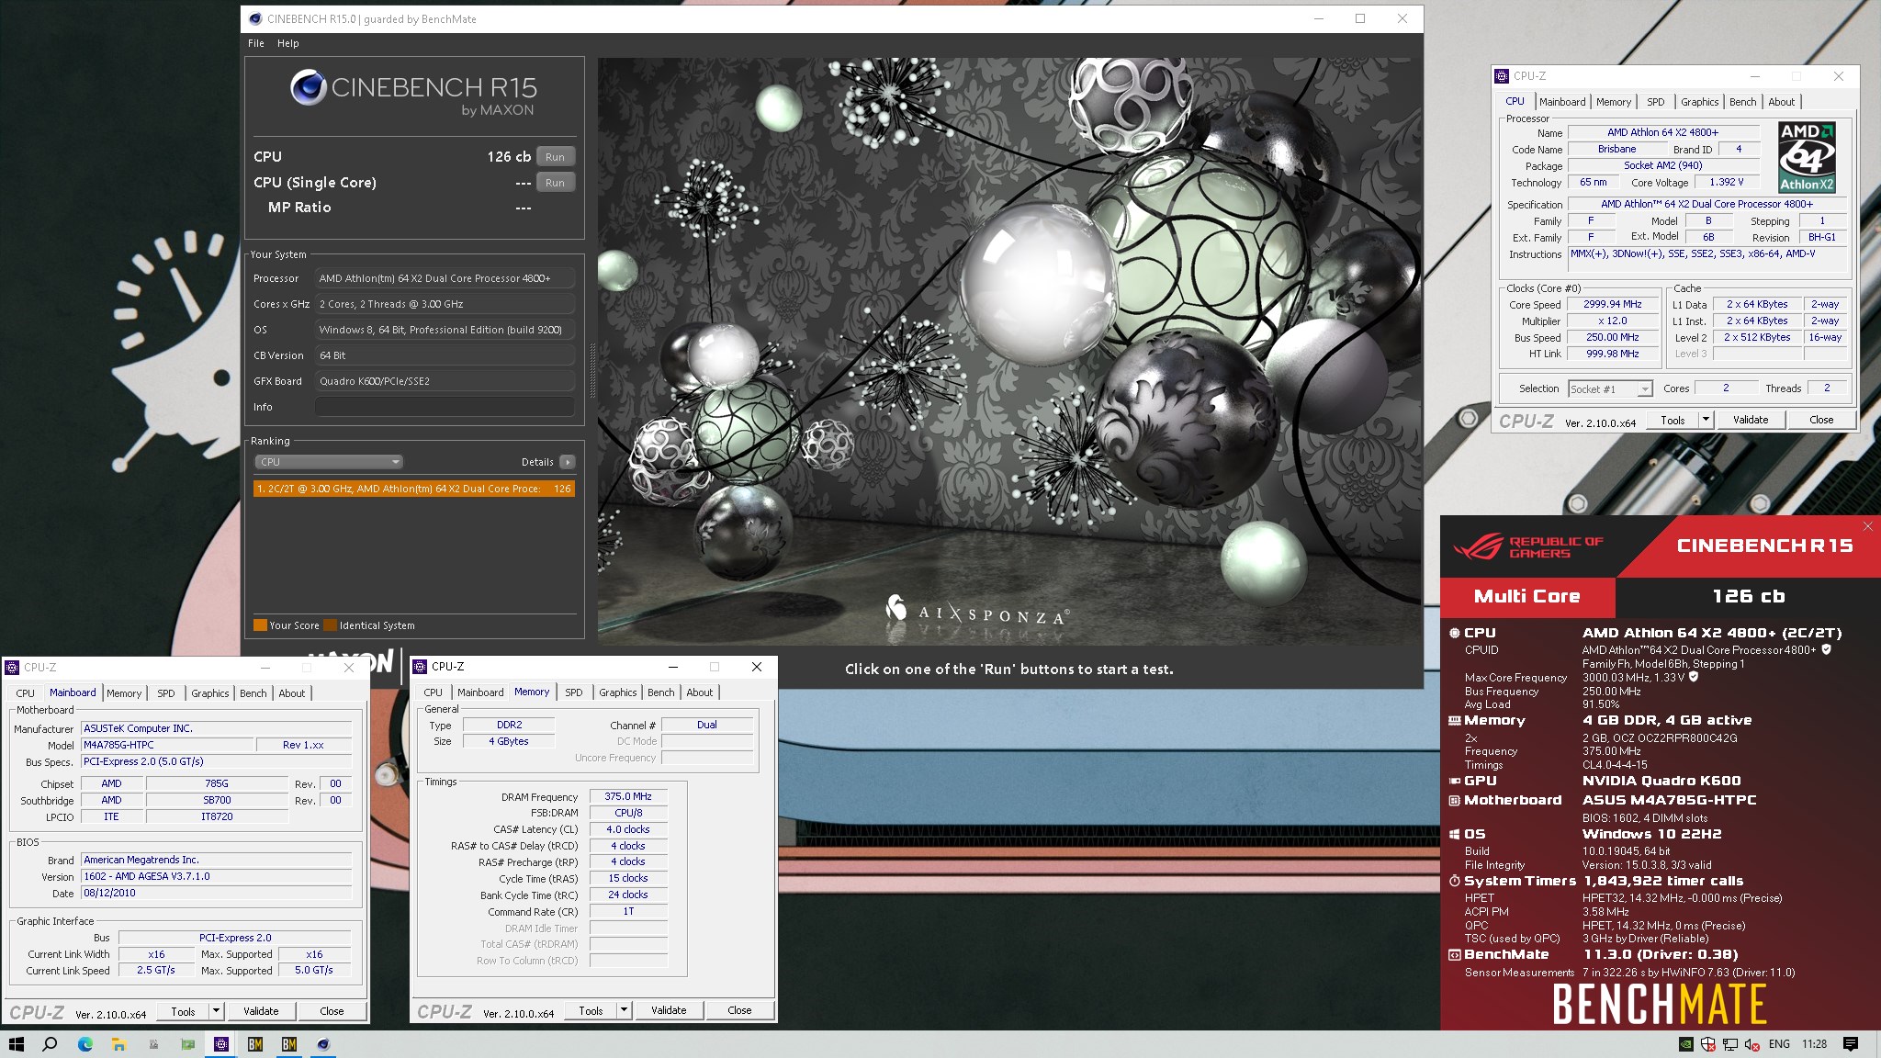Click the Your Score orange swatch
Viewport: 1881px width, 1058px height.
(x=260, y=625)
